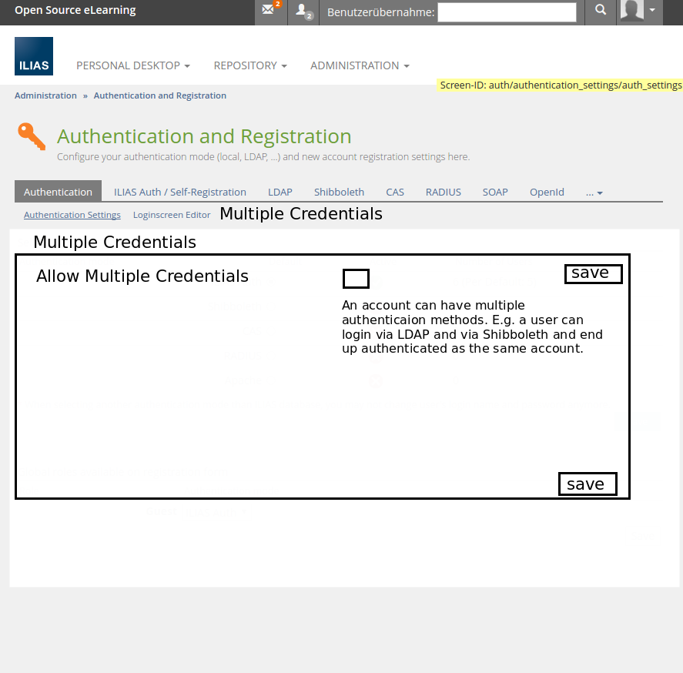Select the Authentication tab
Screen dimensions: 683x673
pyautogui.click(x=58, y=192)
